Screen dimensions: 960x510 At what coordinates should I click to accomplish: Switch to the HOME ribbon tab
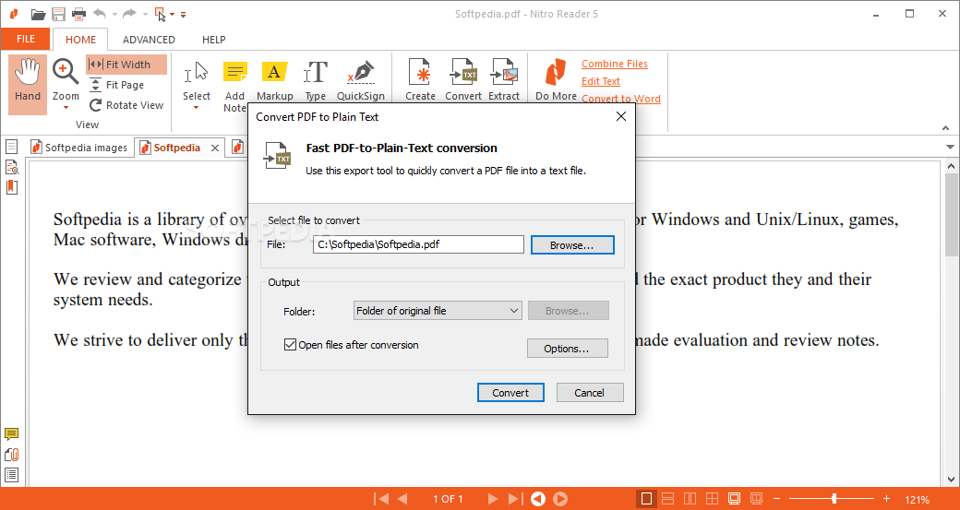(80, 39)
